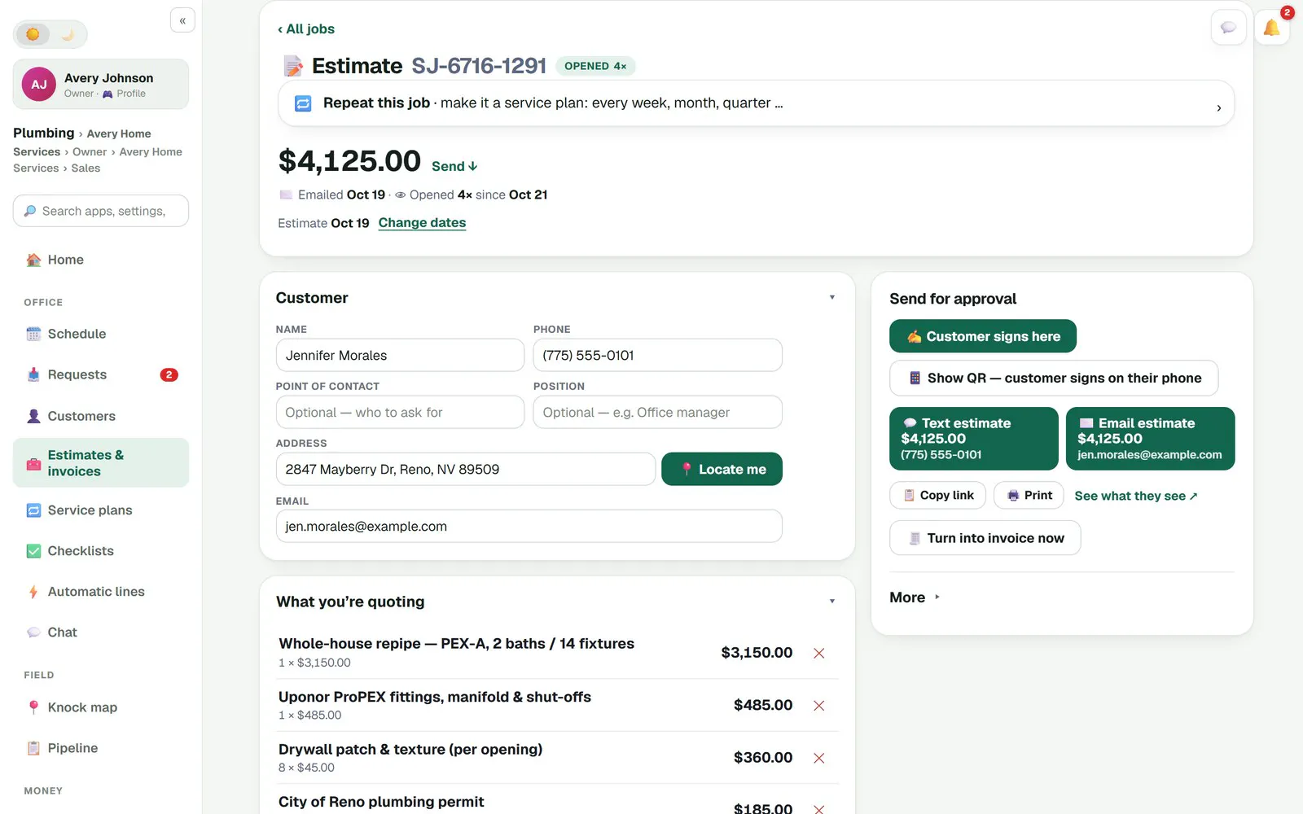Email estimate to jen.morales@example.com

[1150, 439]
